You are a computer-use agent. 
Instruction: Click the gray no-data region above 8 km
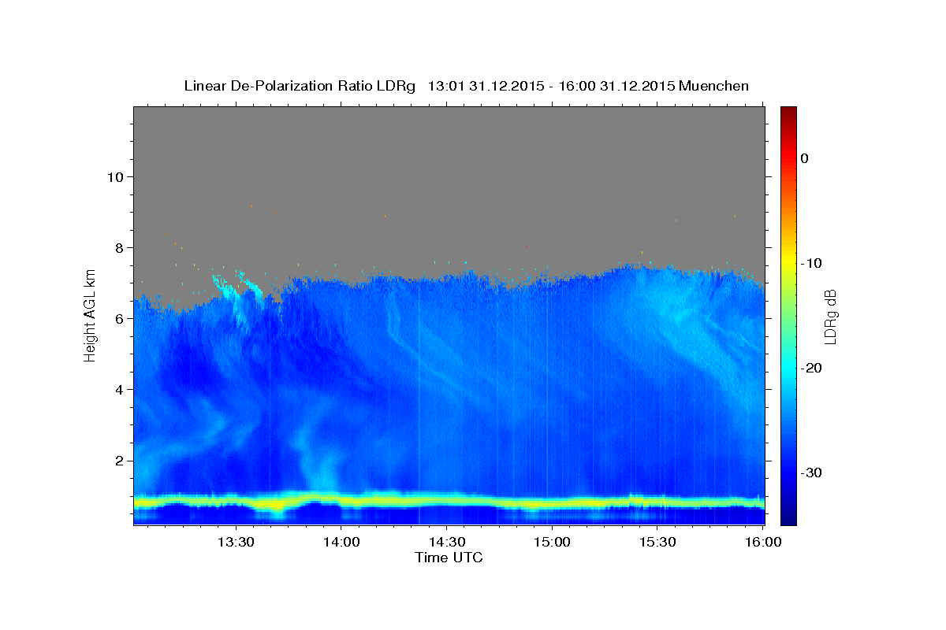(449, 177)
